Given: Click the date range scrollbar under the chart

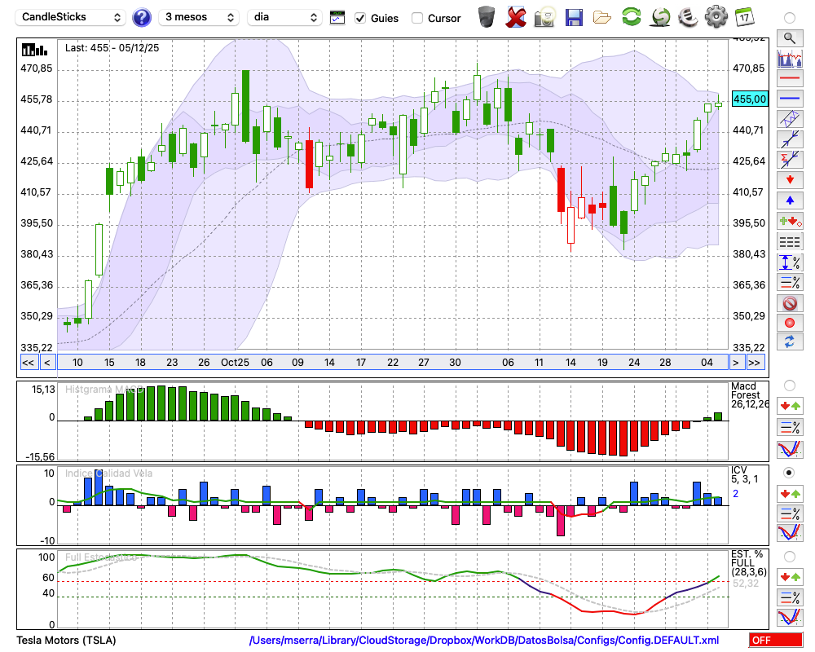Looking at the screenshot, I should [x=393, y=363].
